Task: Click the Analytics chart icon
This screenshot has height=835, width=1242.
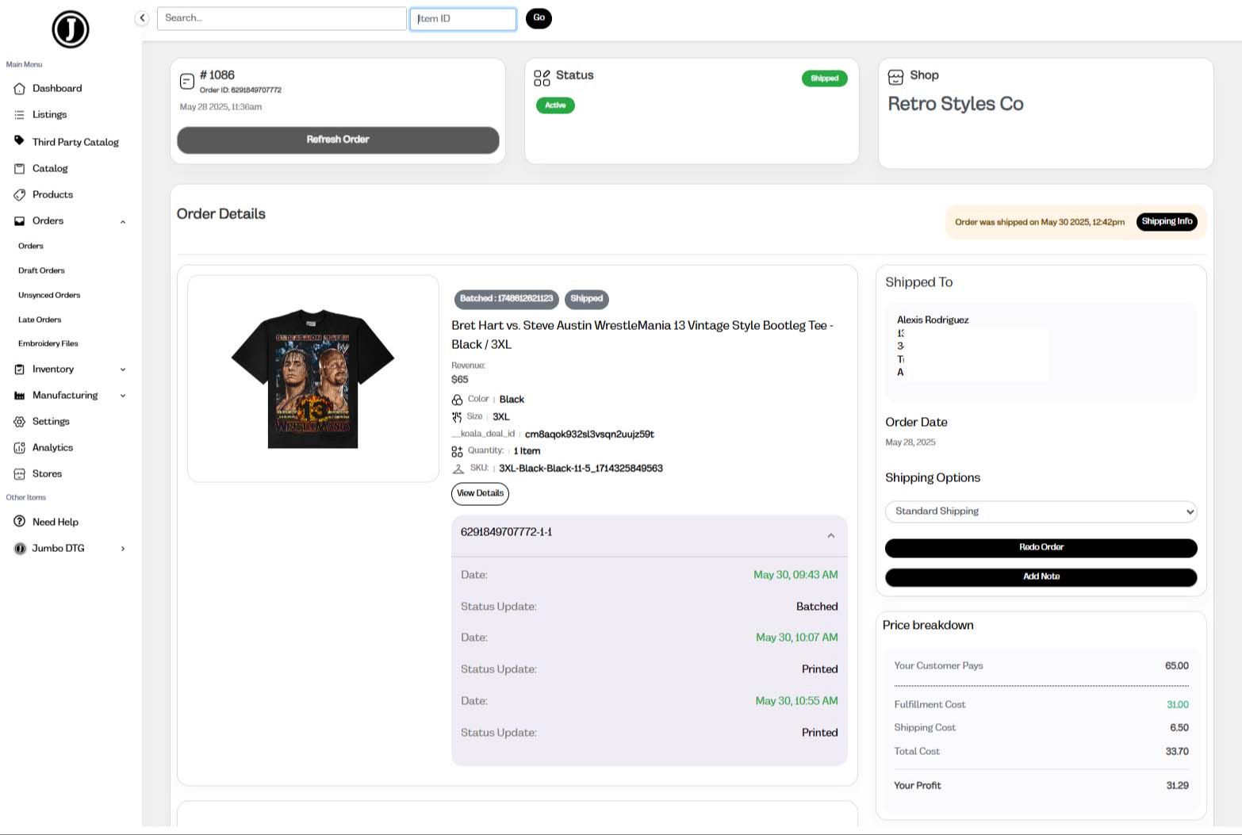Action: [20, 448]
